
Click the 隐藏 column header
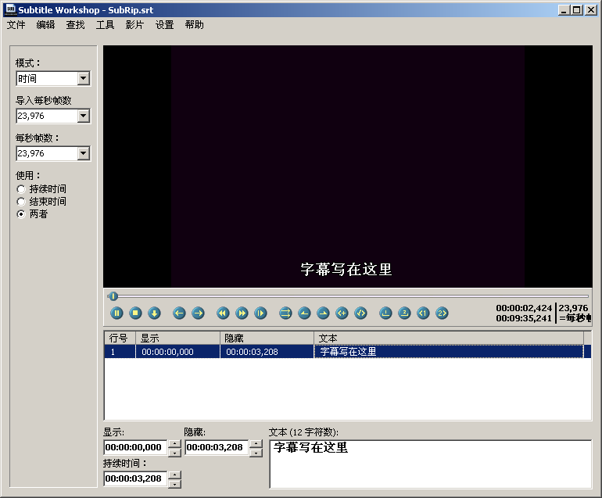click(267, 339)
